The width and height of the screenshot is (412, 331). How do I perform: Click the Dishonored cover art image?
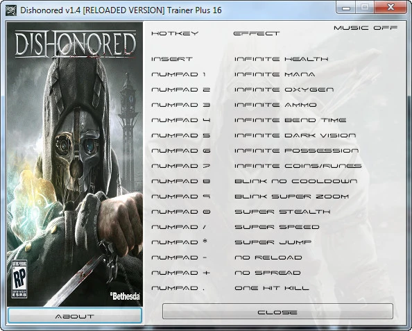click(75, 164)
